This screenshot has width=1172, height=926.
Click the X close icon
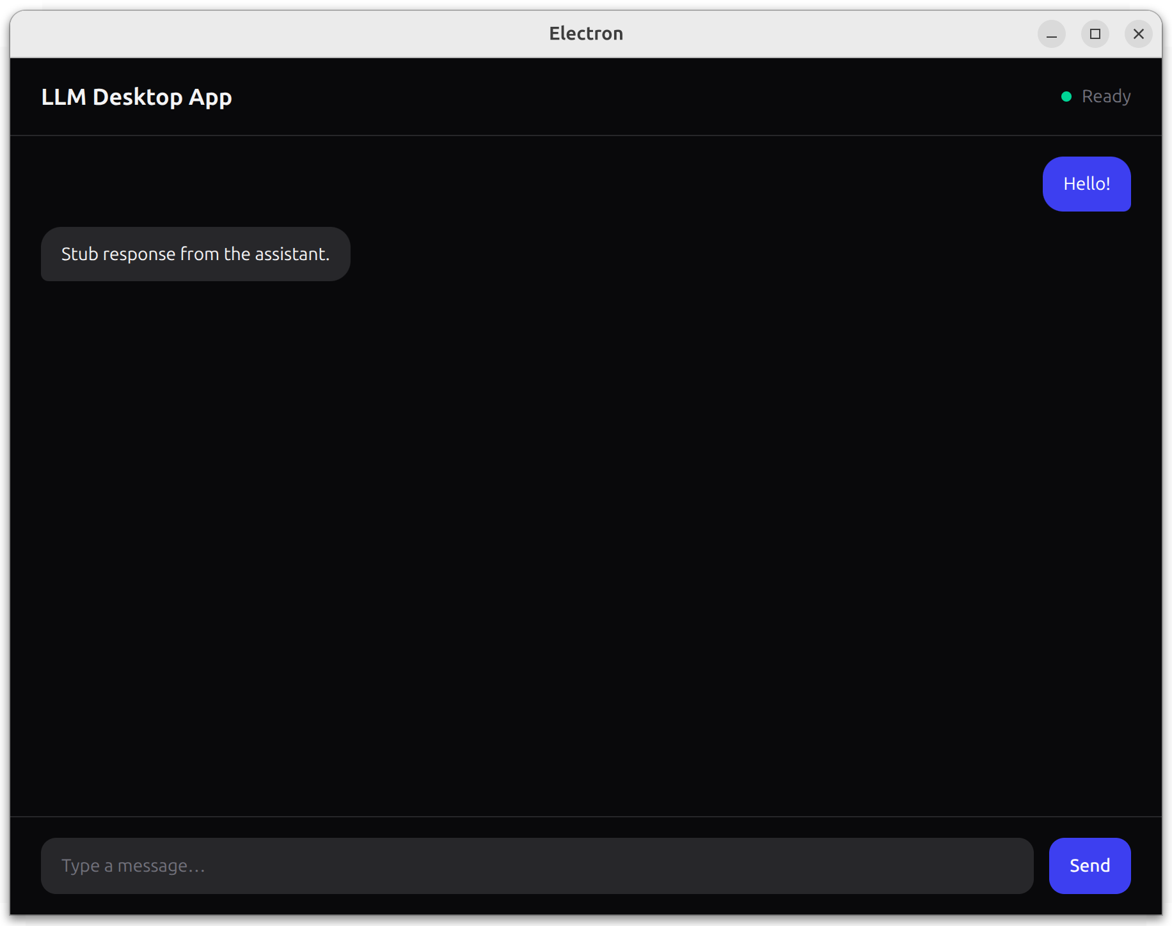click(1139, 34)
